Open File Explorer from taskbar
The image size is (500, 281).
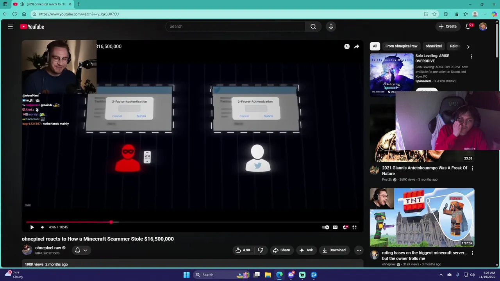[268, 275]
